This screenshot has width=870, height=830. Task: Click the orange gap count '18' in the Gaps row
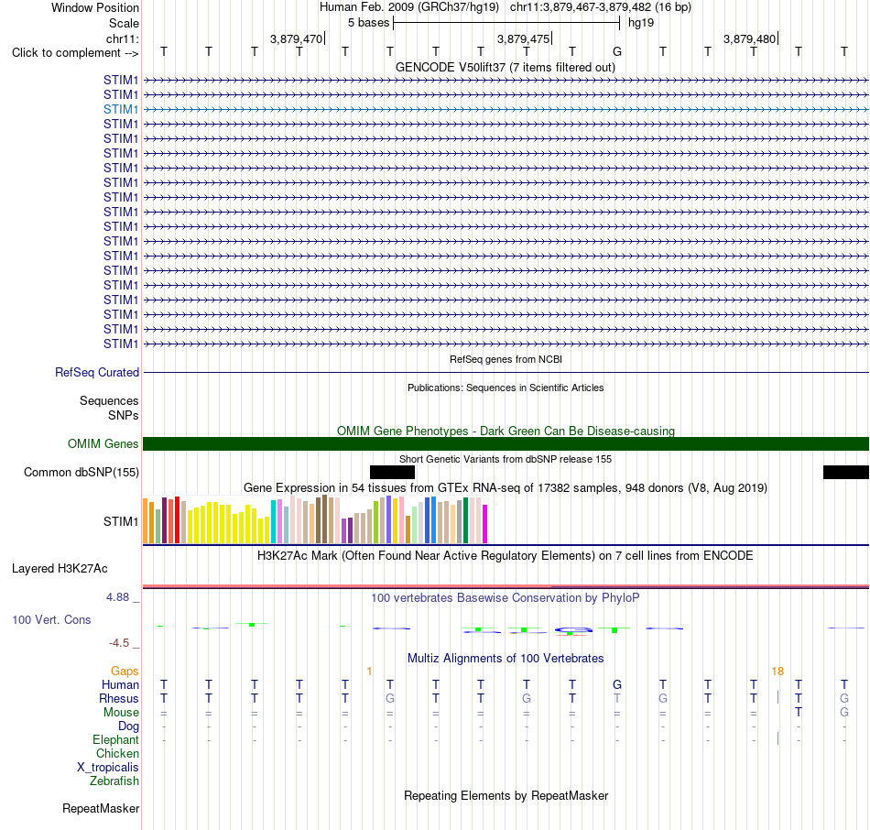click(x=778, y=672)
